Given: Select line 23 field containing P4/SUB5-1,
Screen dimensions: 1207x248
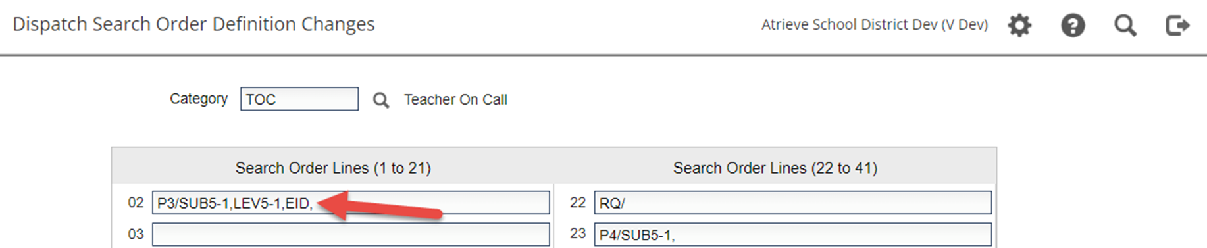Looking at the screenshot, I should coord(793,234).
